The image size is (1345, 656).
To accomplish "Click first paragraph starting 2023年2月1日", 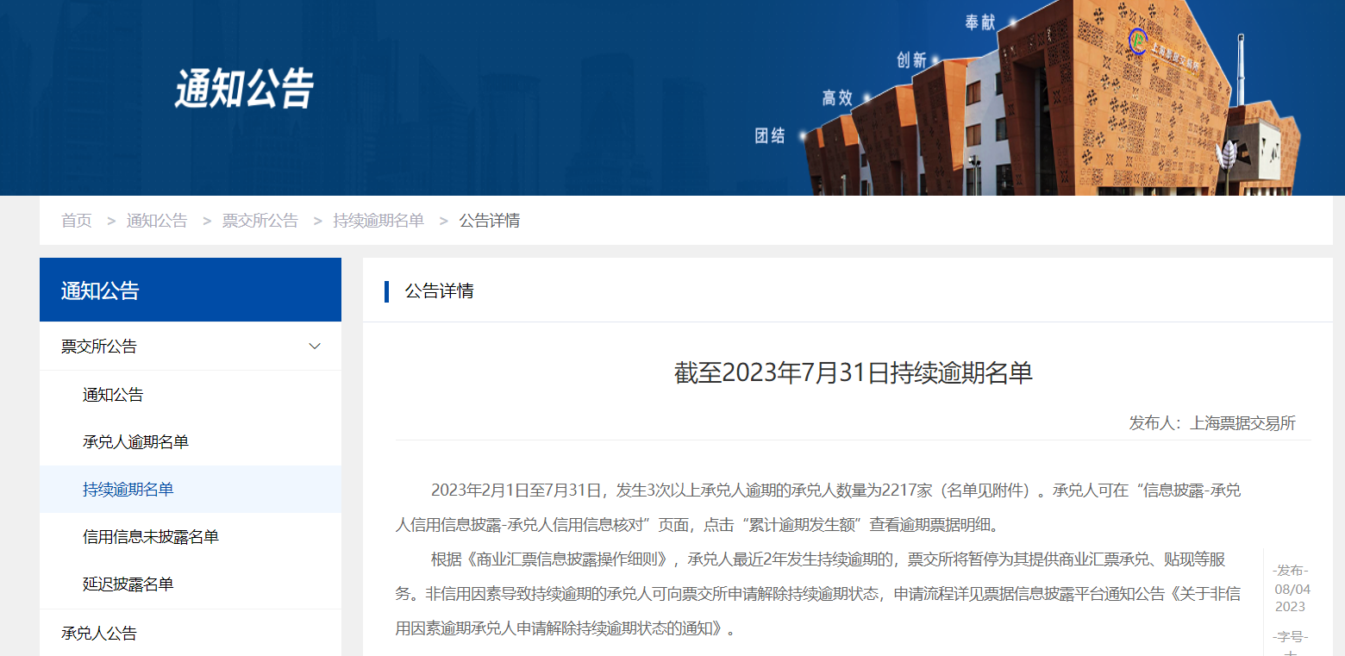I will click(818, 508).
